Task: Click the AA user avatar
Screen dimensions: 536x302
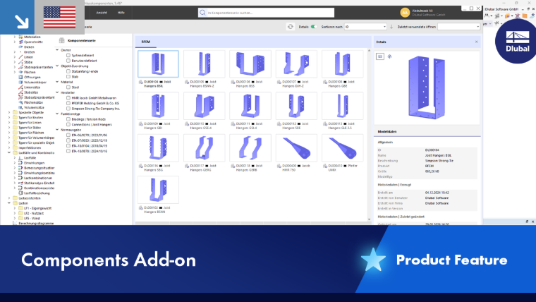Action: click(405, 13)
